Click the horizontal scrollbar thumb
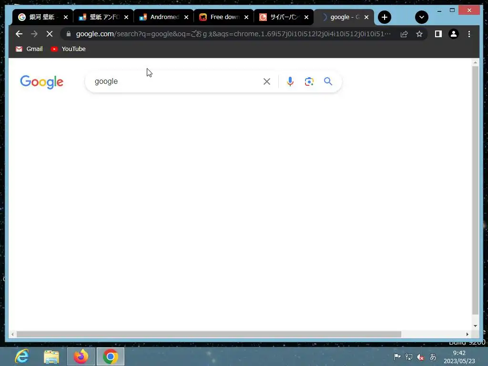 (x=209, y=334)
